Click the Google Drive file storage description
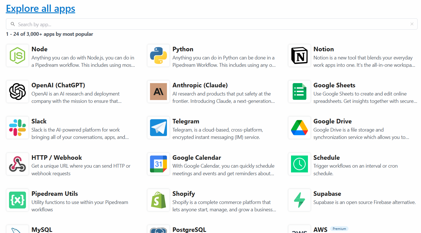421x233 pixels. pyautogui.click(x=361, y=134)
